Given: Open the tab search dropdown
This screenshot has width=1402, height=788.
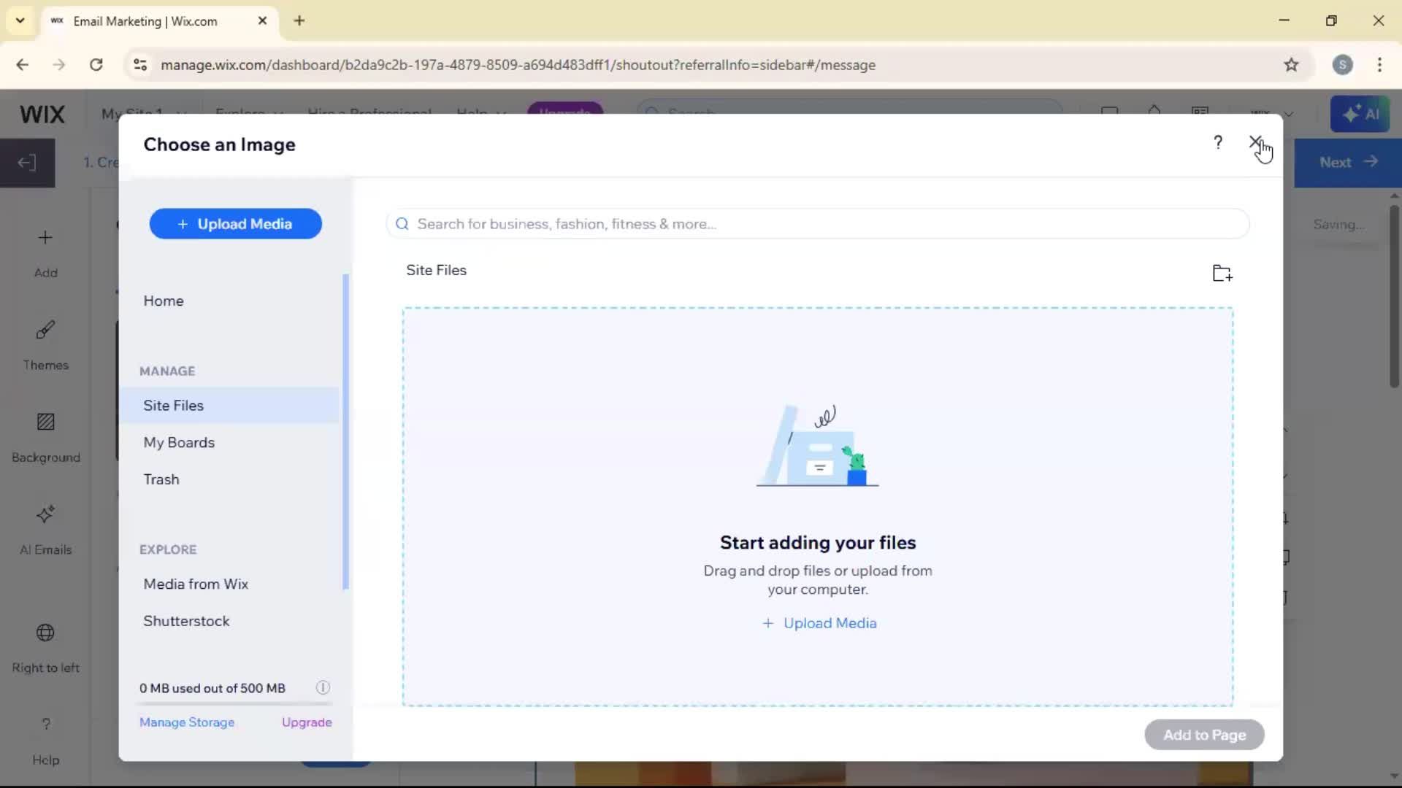Looking at the screenshot, I should point(20,21).
